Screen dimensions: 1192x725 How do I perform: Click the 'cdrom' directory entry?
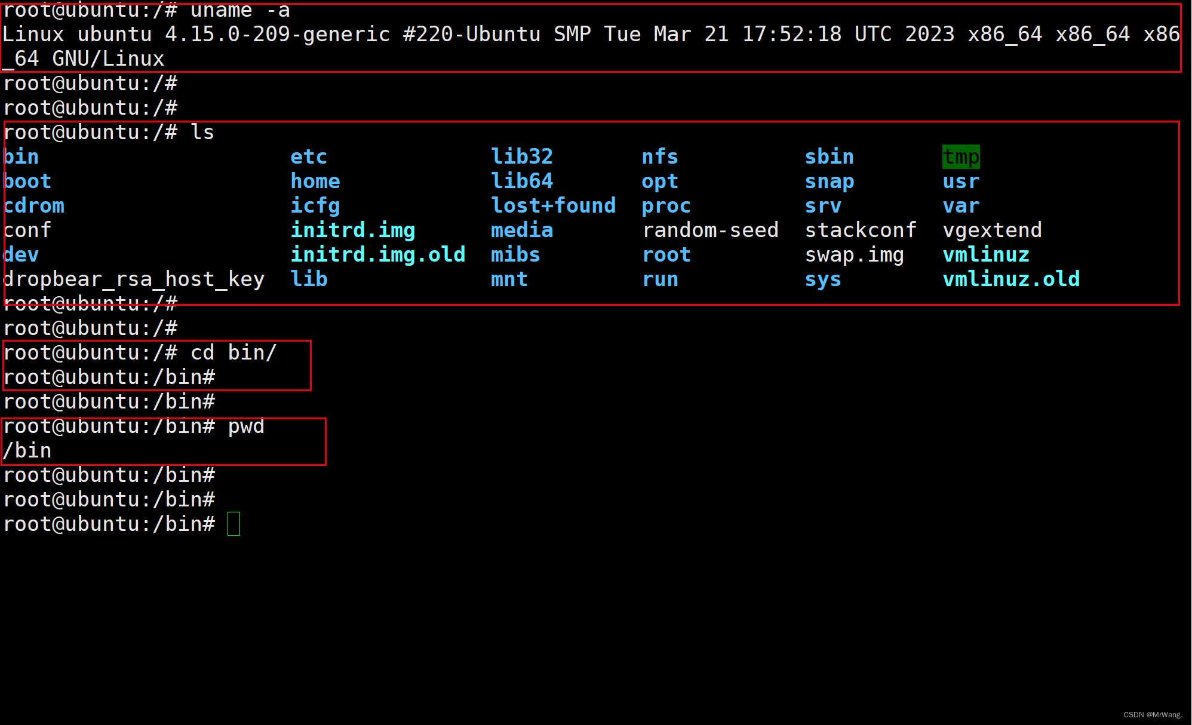point(33,206)
